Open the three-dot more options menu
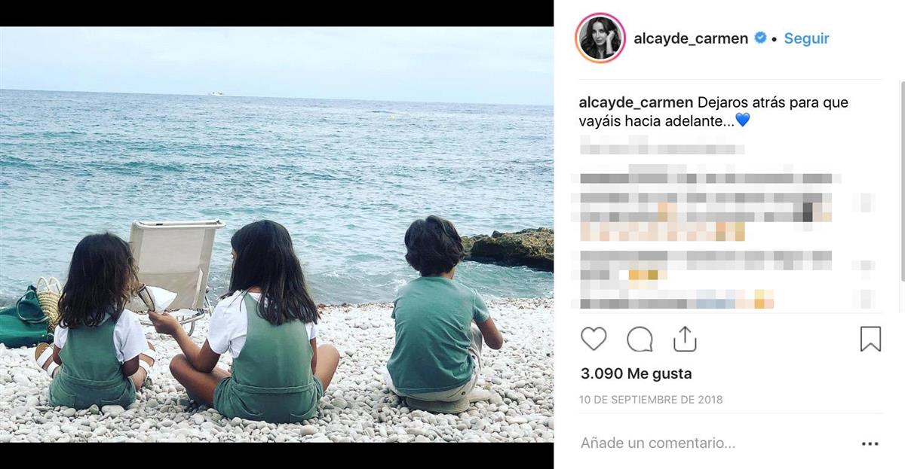The image size is (905, 469). (x=870, y=444)
